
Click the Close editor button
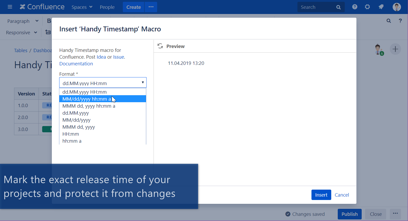[x=376, y=214]
